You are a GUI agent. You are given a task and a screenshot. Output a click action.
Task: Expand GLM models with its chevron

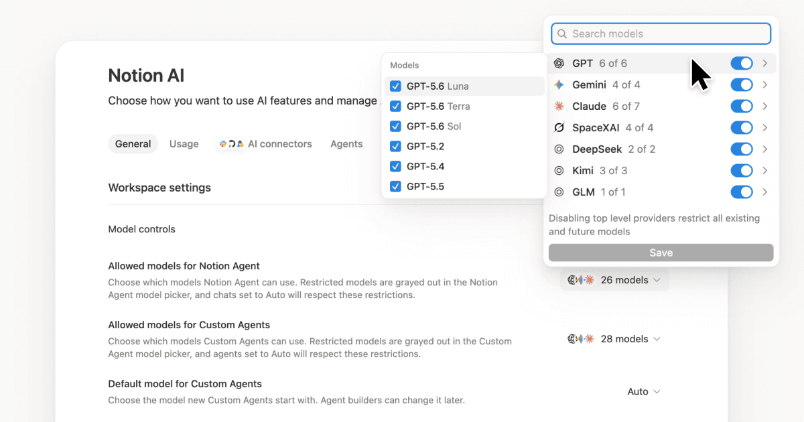(765, 192)
